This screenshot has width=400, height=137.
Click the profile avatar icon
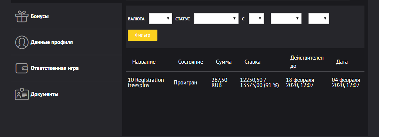[x=22, y=42]
